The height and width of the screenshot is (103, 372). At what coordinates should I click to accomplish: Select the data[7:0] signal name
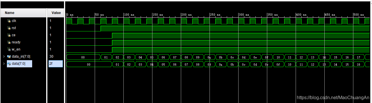pos(18,64)
